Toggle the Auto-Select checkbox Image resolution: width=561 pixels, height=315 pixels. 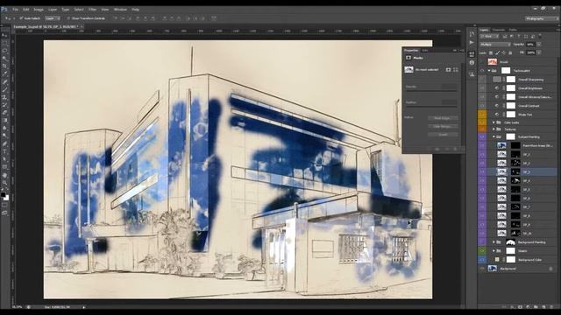point(21,18)
